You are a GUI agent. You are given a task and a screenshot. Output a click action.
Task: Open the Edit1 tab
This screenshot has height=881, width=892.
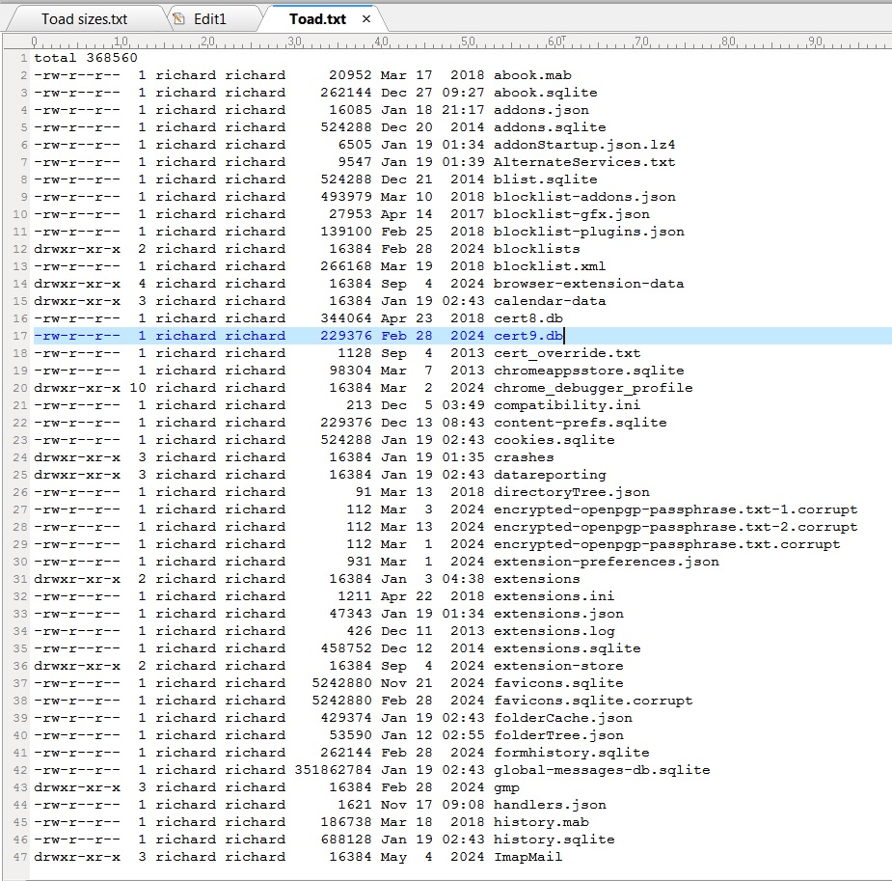206,19
